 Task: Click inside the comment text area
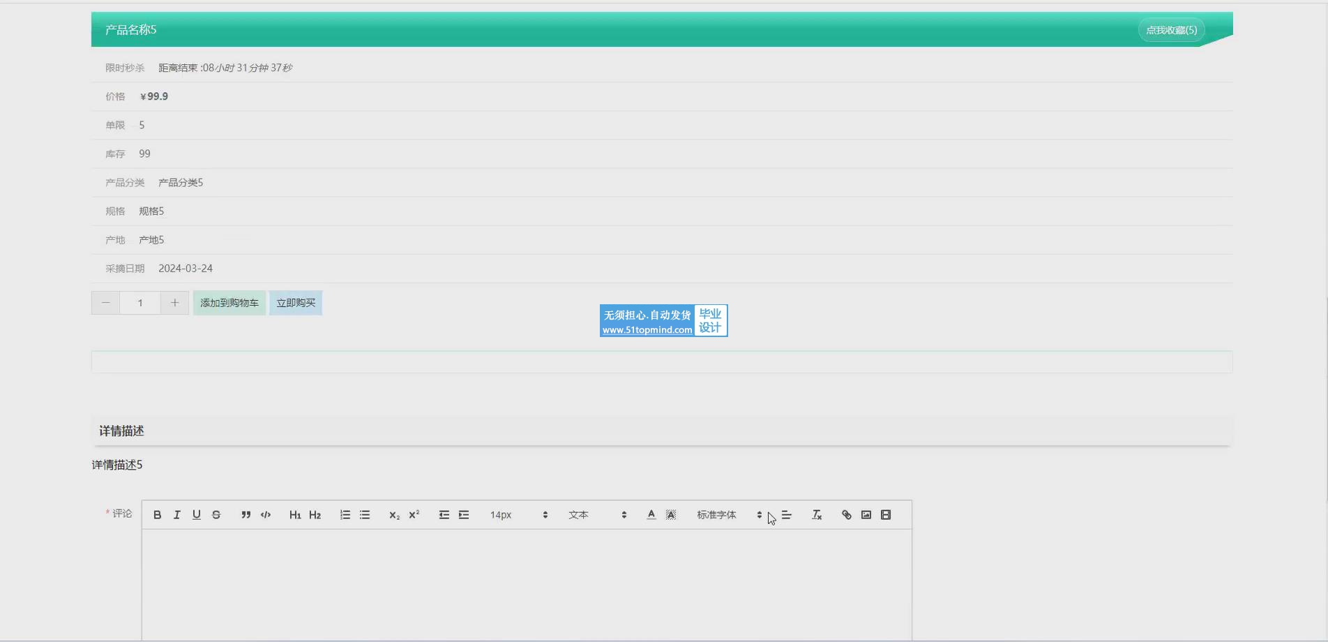pos(527,585)
